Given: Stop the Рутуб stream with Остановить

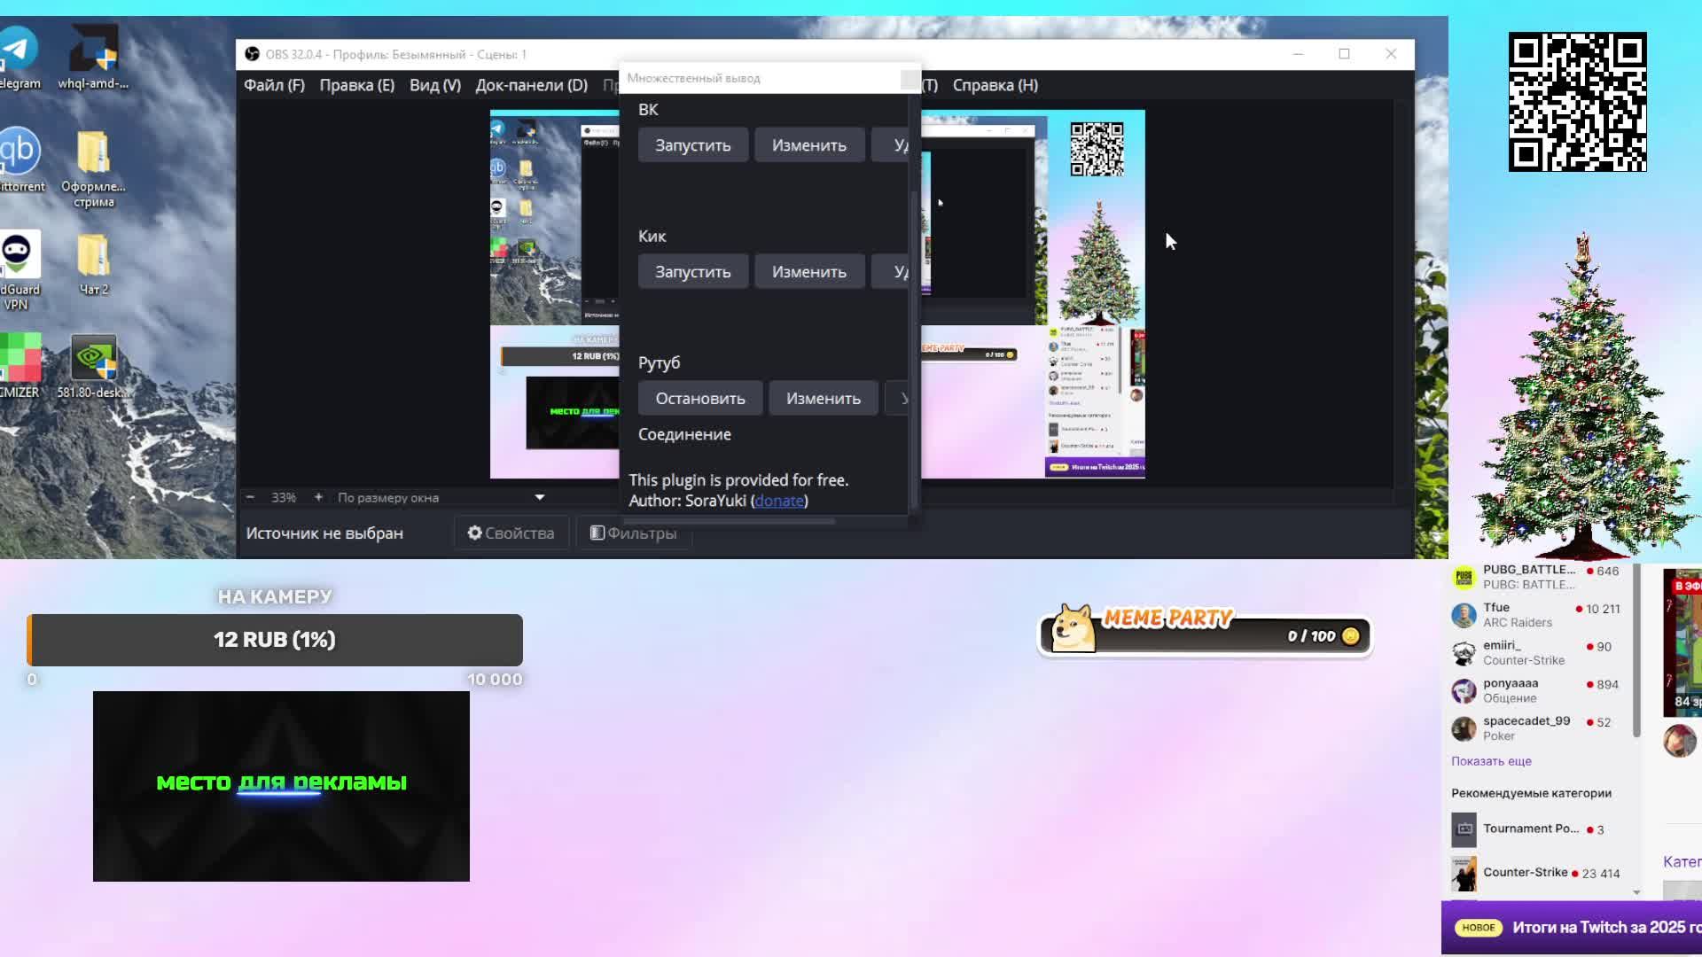Looking at the screenshot, I should [x=699, y=399].
